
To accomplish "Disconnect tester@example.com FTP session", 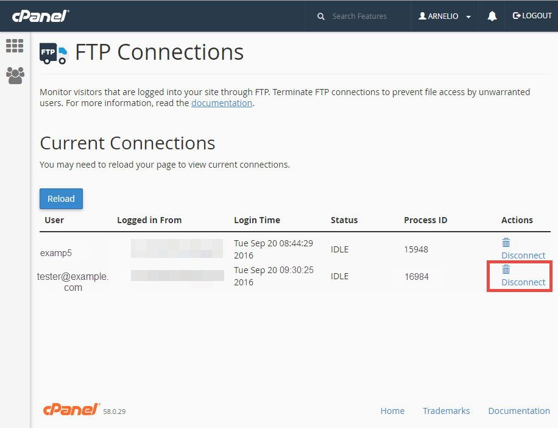I will (x=523, y=282).
